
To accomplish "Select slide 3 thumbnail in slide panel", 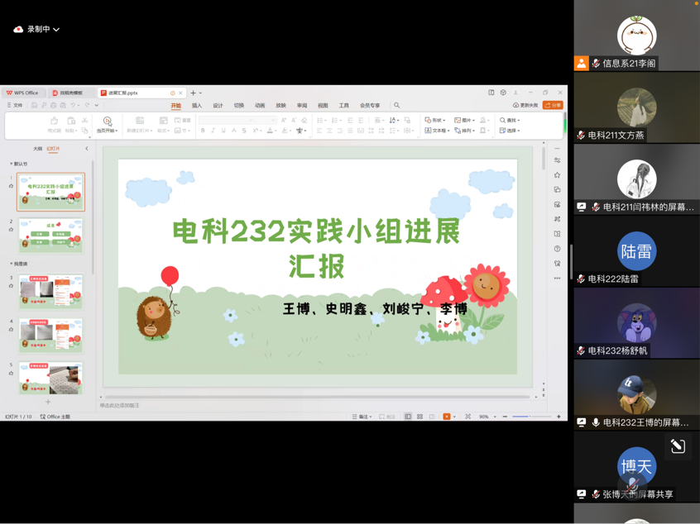I will (x=50, y=291).
